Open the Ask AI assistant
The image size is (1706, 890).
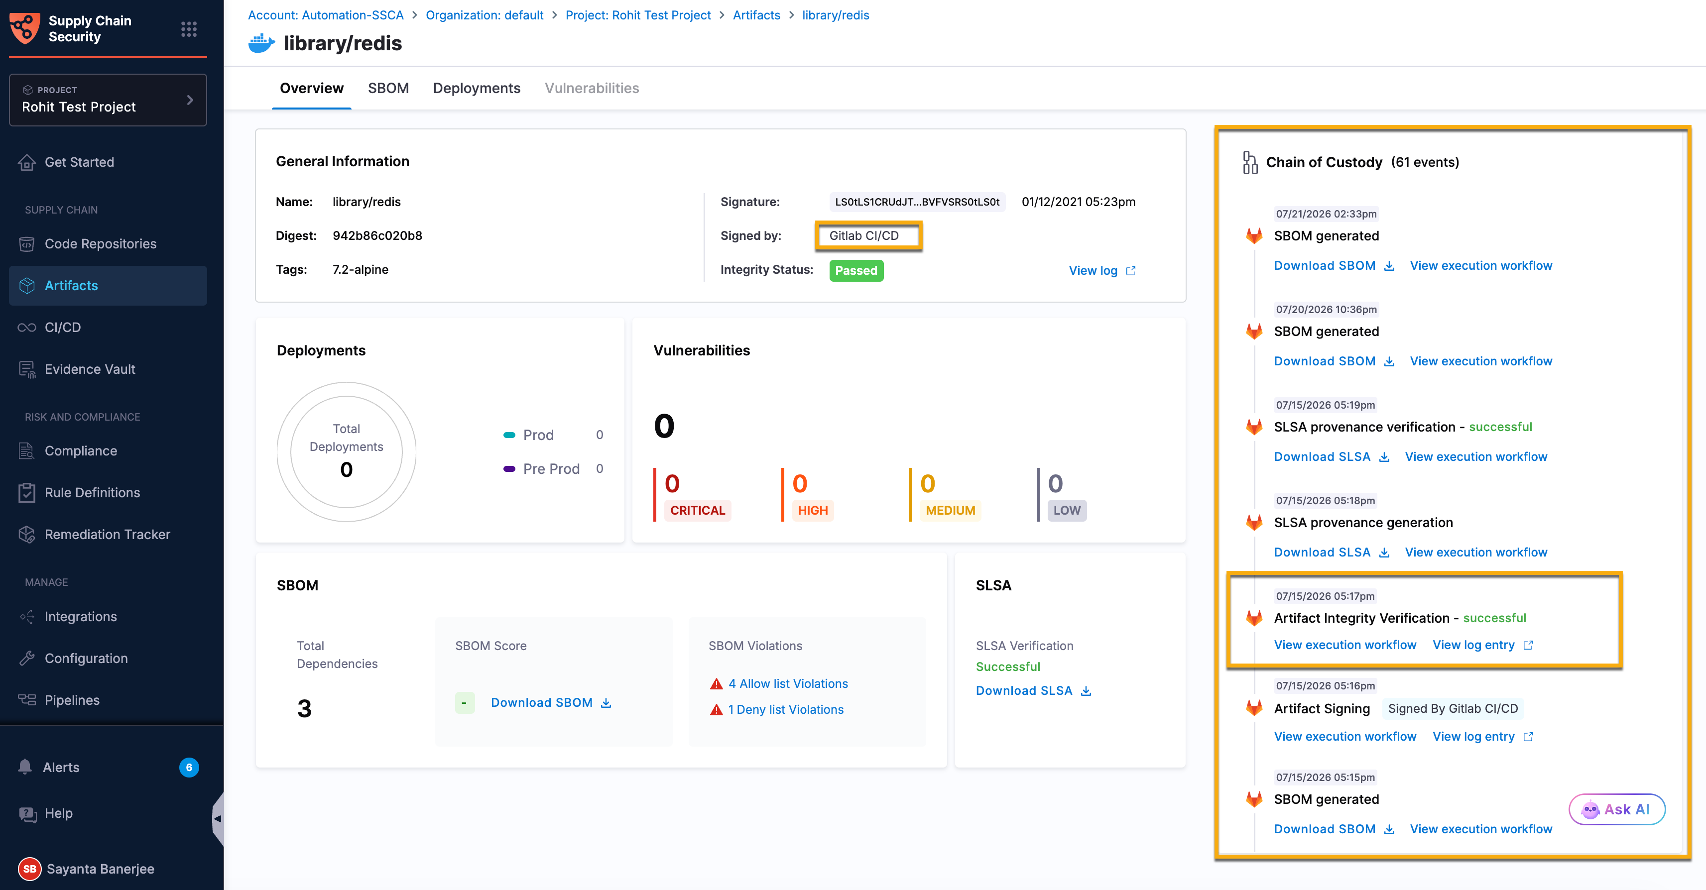pyautogui.click(x=1616, y=808)
